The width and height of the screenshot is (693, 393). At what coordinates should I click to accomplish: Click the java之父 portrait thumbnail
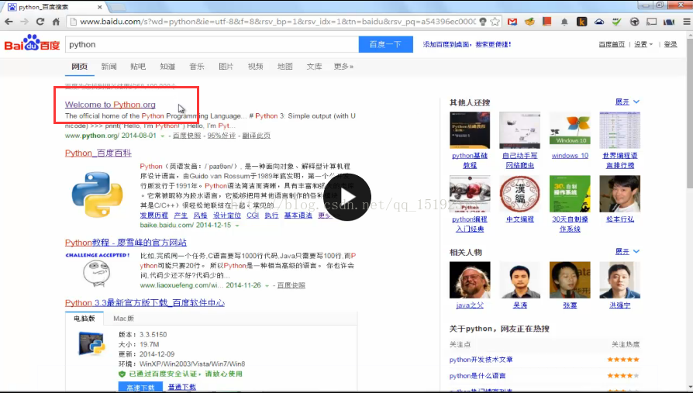(470, 280)
